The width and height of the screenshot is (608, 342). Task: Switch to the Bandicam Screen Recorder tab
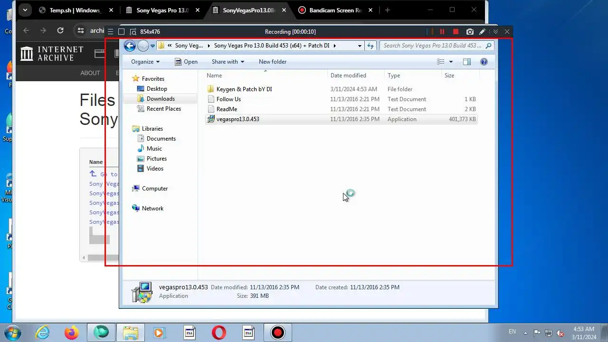pyautogui.click(x=334, y=10)
